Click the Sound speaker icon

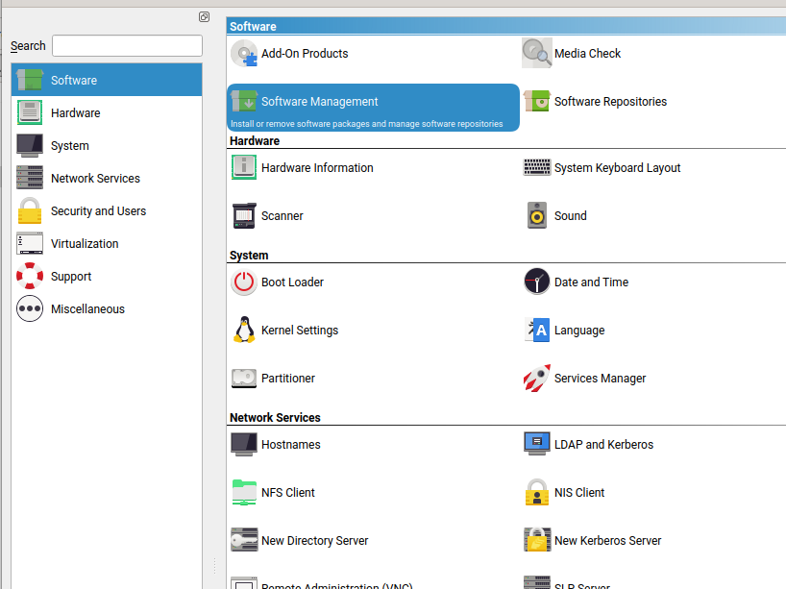coord(537,215)
